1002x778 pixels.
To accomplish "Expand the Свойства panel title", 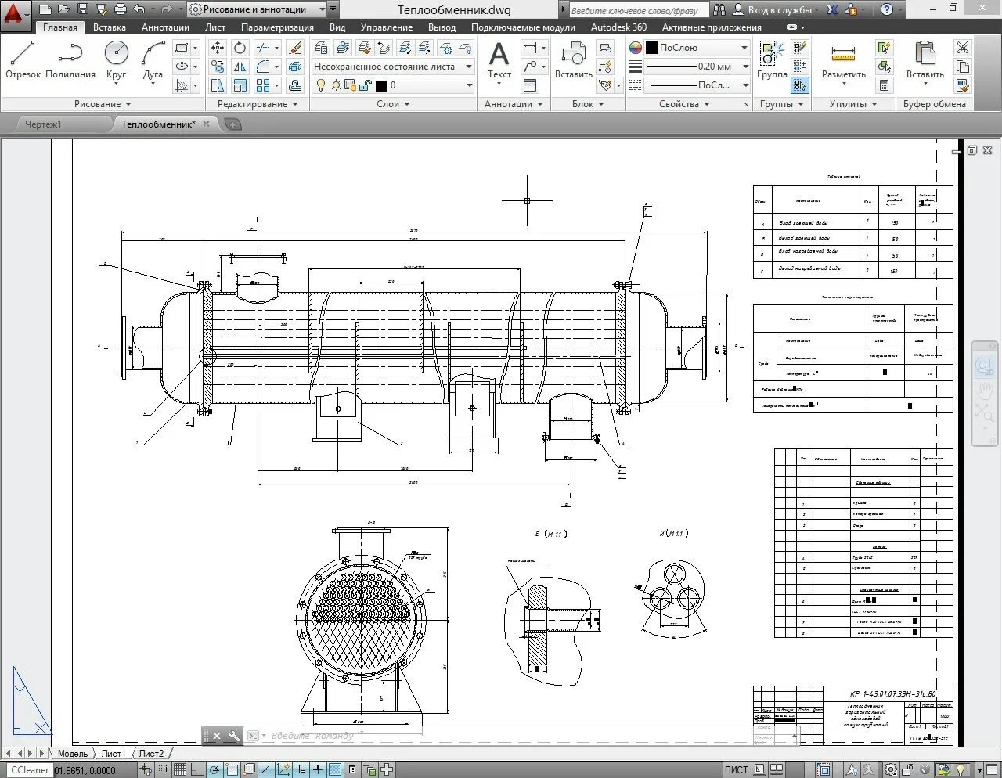I will click(x=684, y=104).
